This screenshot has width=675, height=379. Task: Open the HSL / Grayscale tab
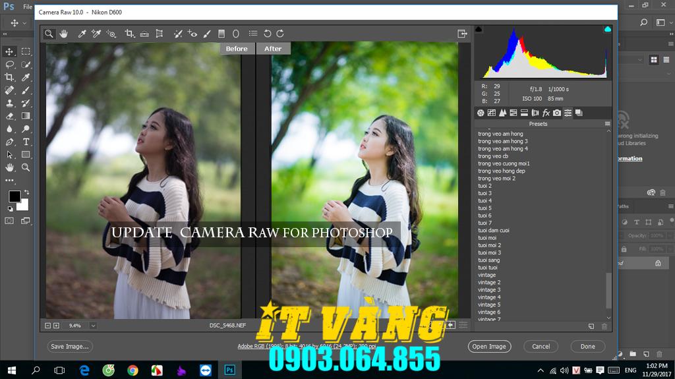click(x=513, y=113)
